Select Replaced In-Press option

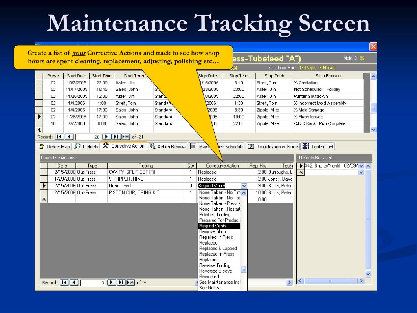click(x=219, y=254)
